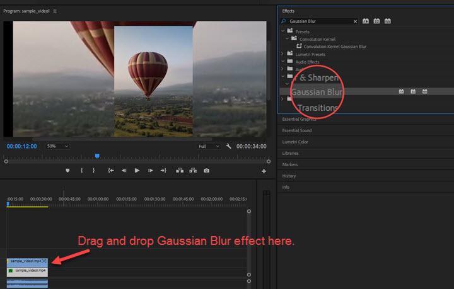
Task: Toggle the Accelerated Effects filter button
Action: coord(365,21)
